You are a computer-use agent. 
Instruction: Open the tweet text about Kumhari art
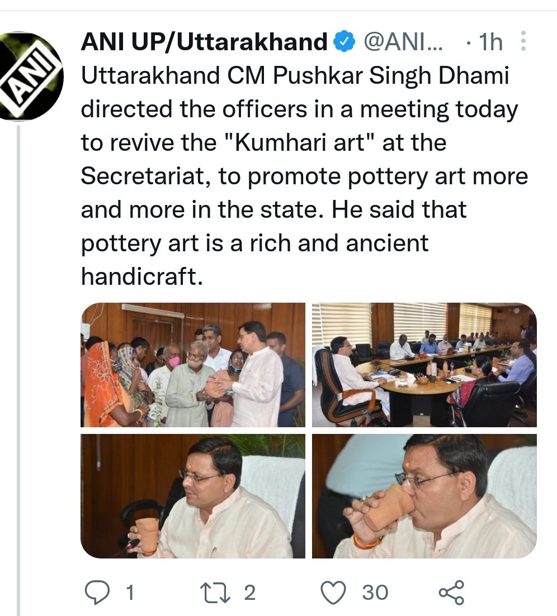304,176
